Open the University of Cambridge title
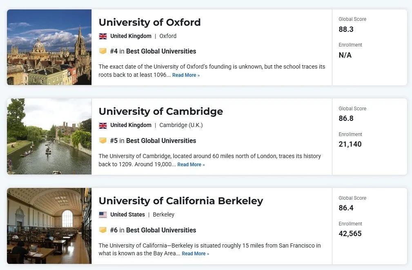Image resolution: width=412 pixels, height=270 pixels. [x=161, y=112]
